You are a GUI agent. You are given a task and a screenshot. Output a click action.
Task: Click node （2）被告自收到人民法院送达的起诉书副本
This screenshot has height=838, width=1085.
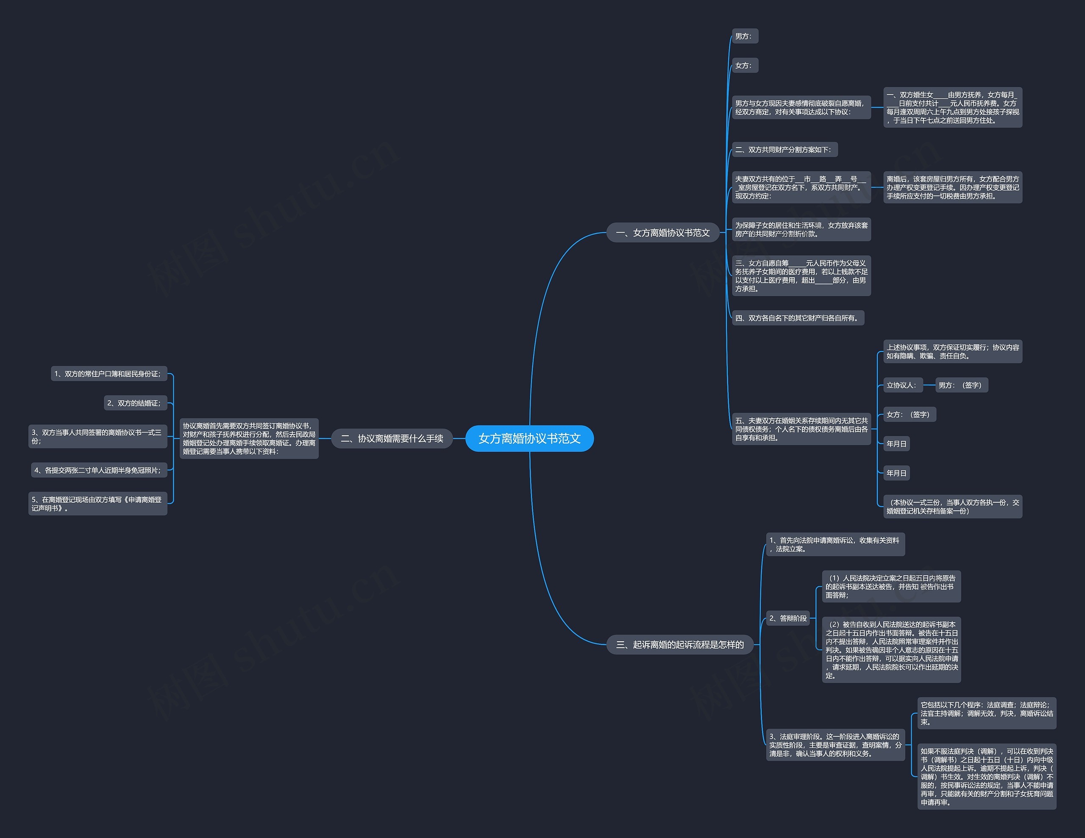point(891,650)
